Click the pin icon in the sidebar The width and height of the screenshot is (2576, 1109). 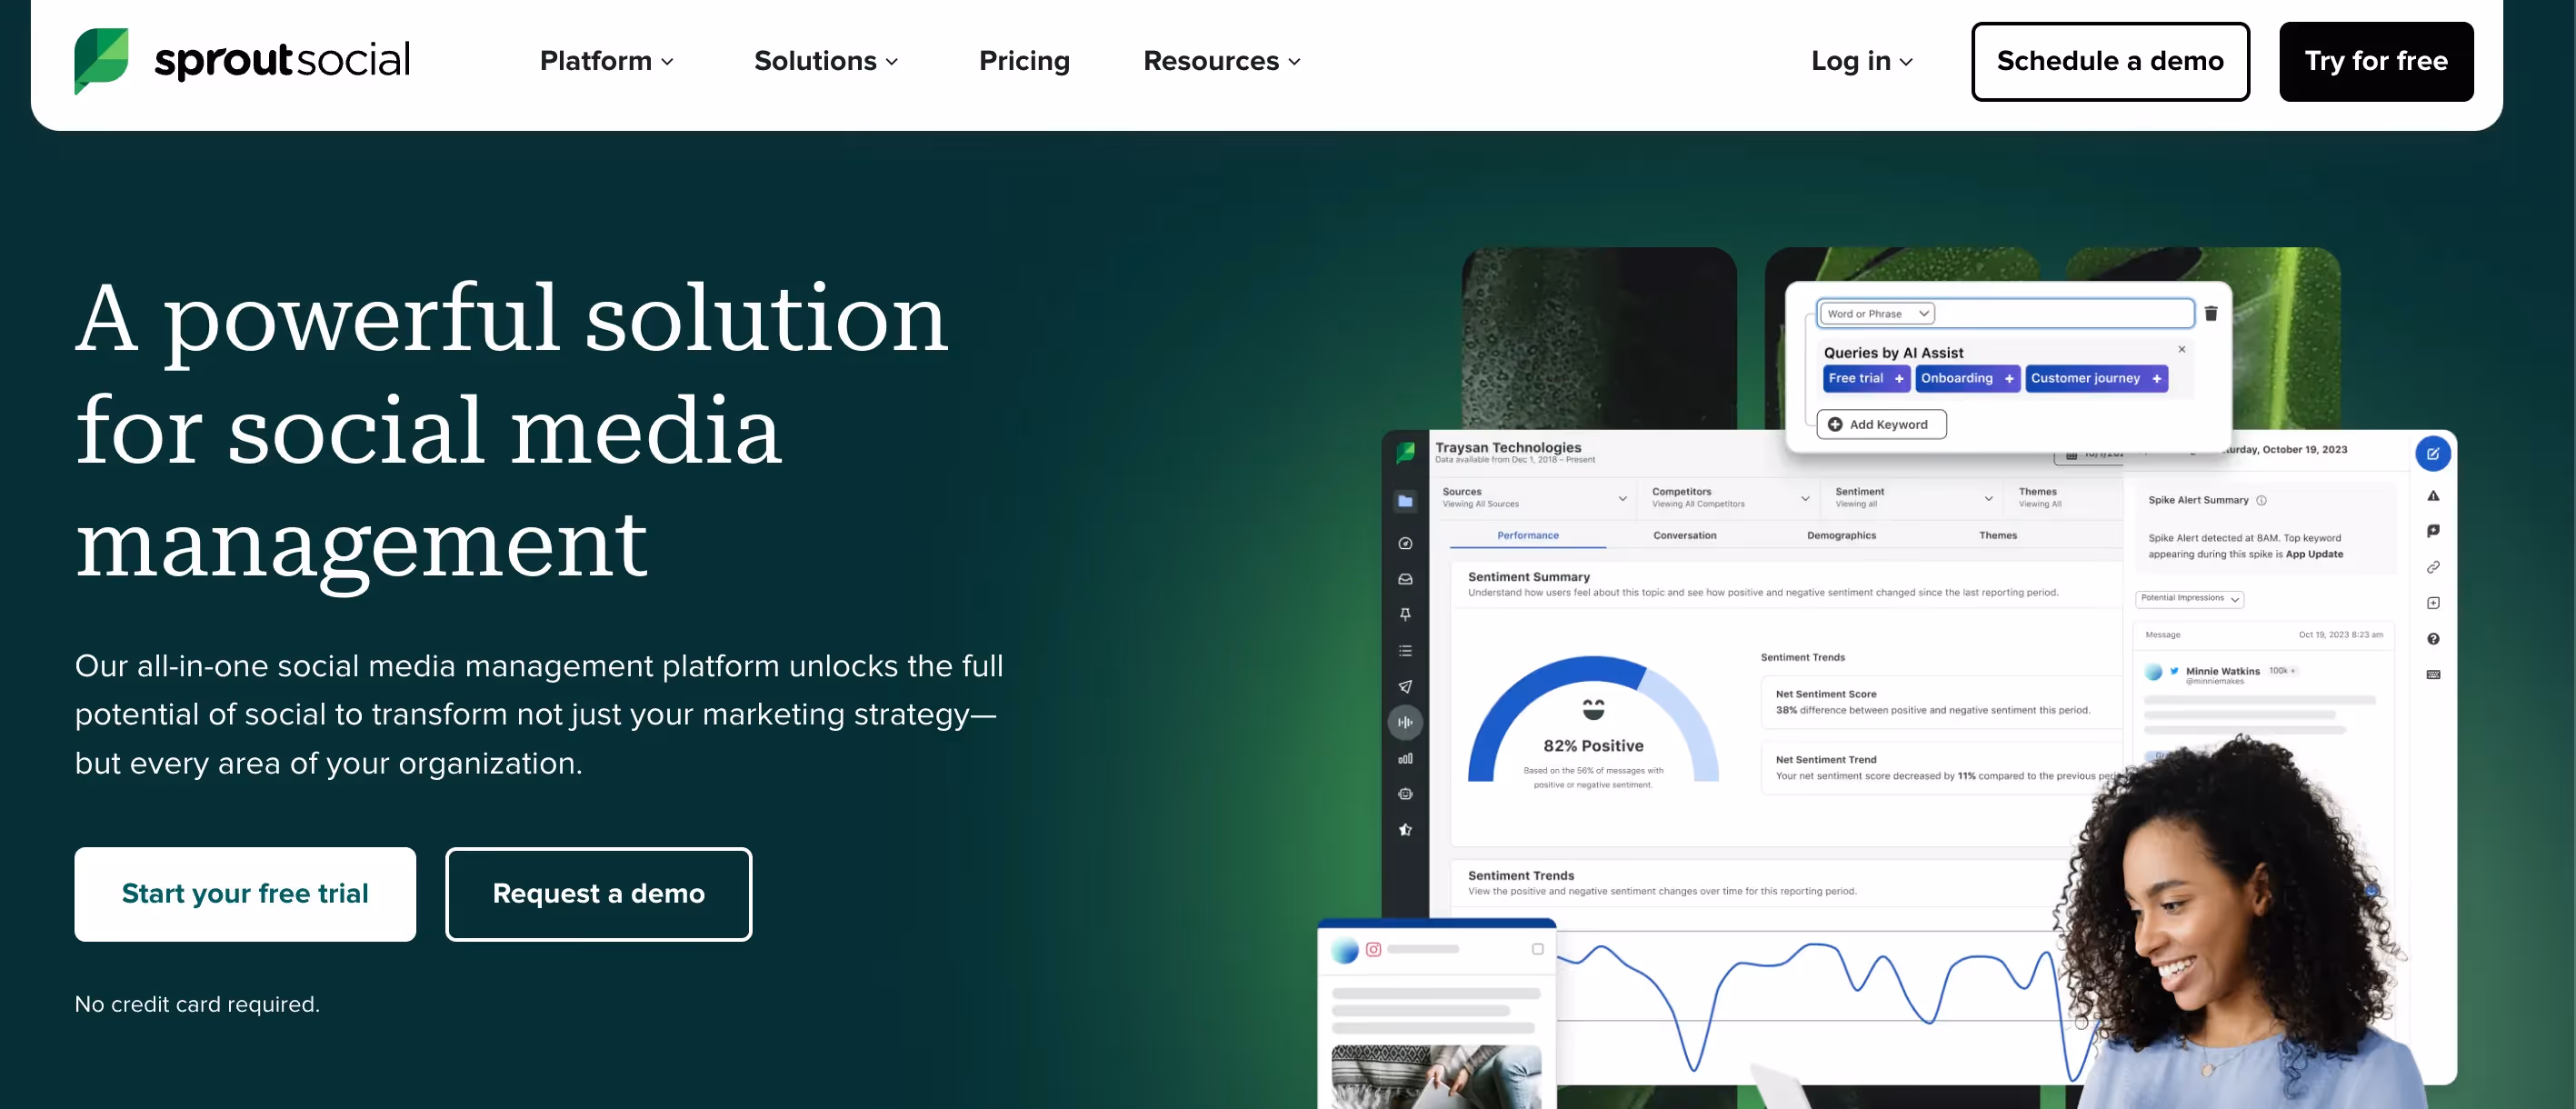1406,614
